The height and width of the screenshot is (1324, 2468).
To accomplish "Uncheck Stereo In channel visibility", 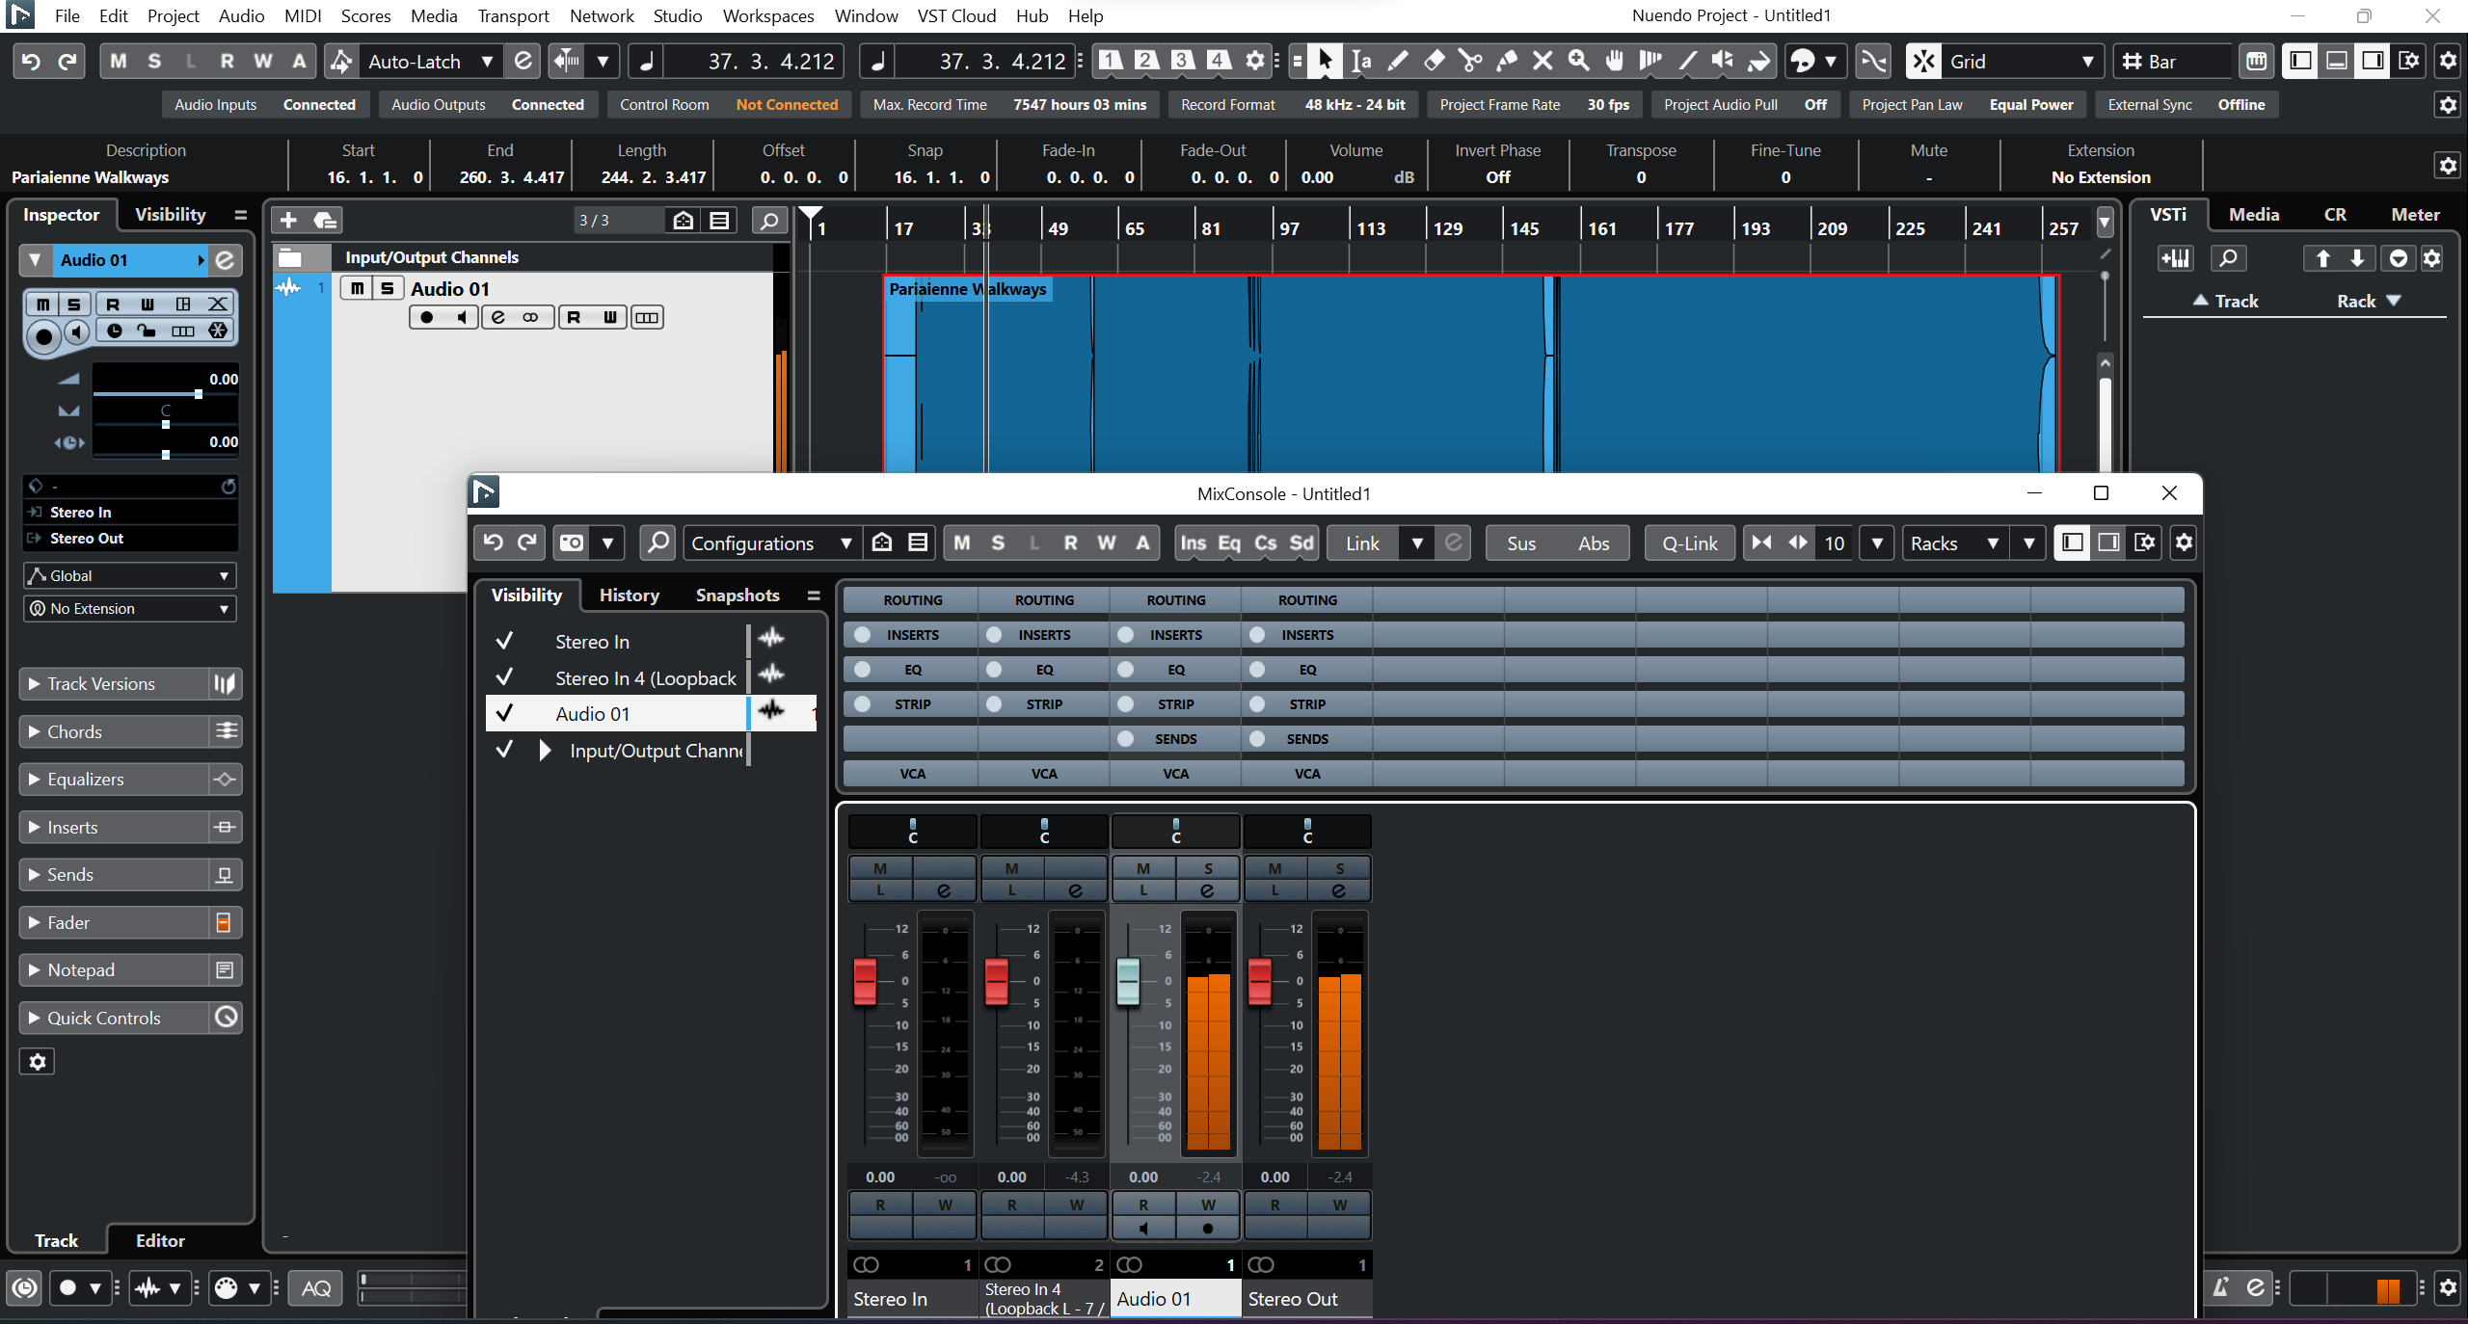I will point(503,642).
